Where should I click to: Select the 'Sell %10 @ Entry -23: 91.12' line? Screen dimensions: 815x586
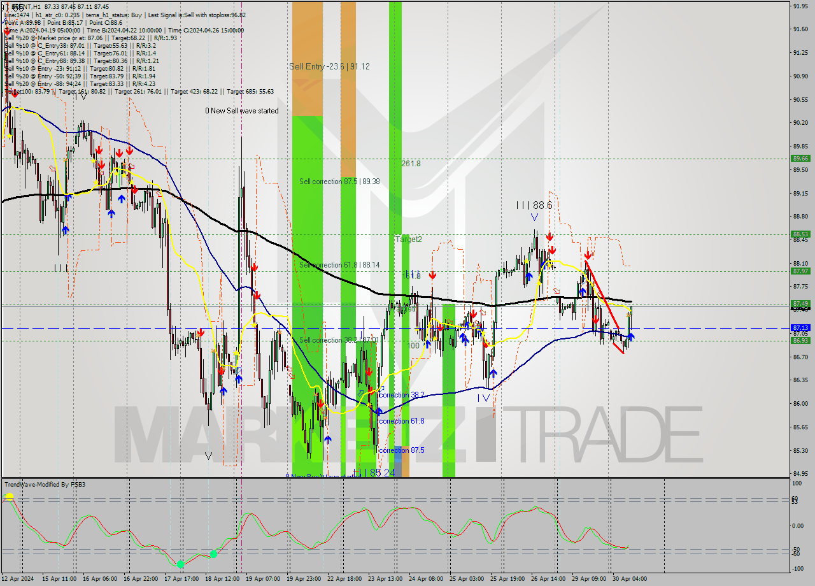pos(80,68)
